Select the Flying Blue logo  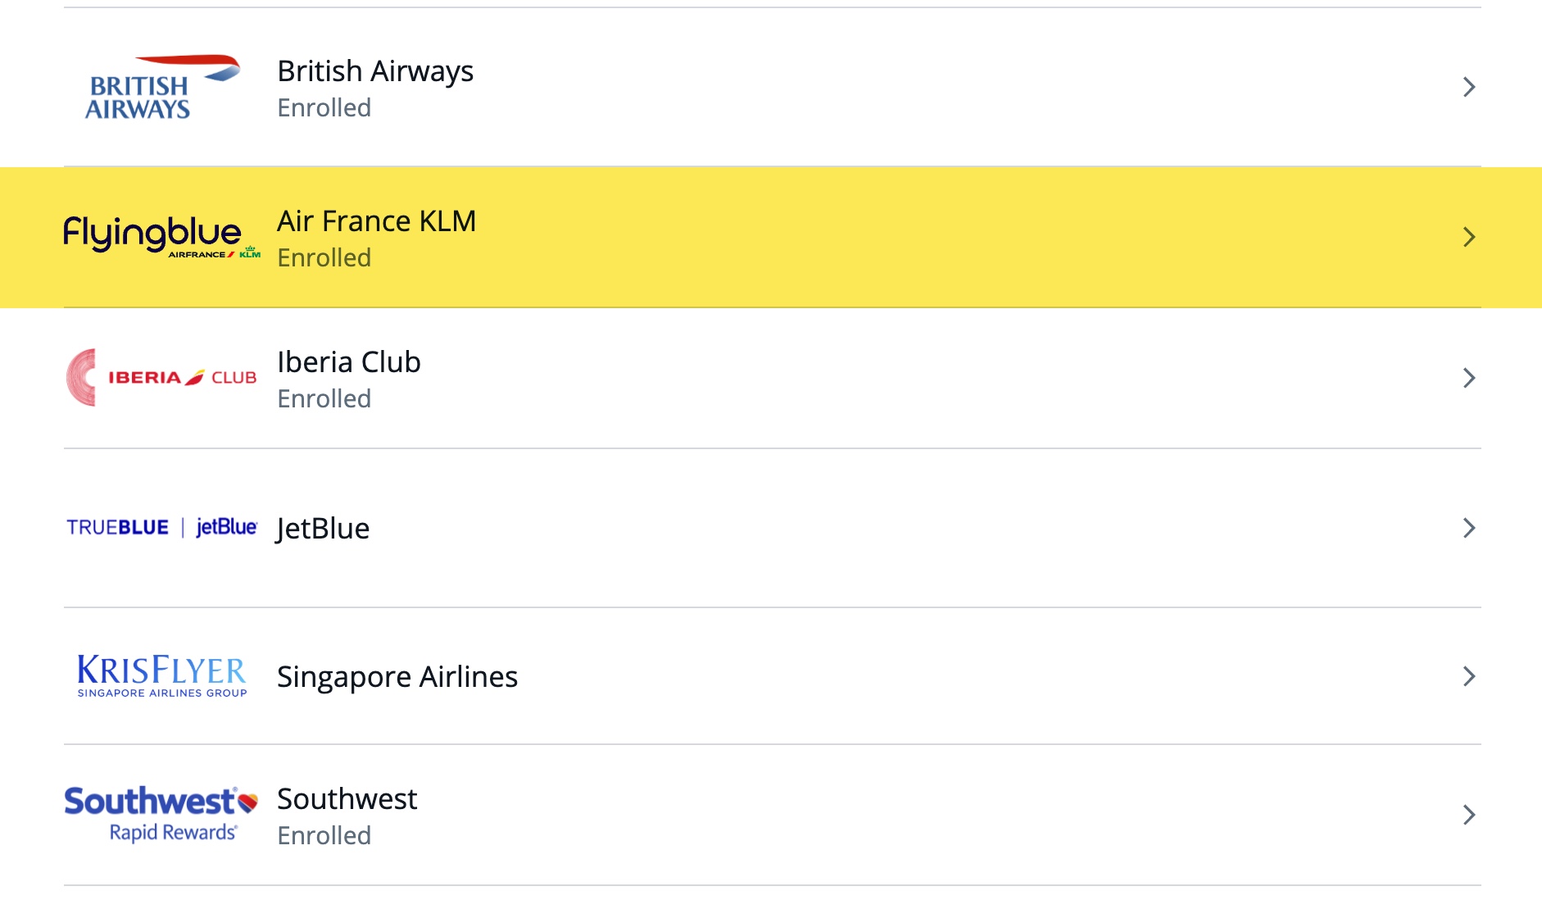tap(160, 239)
